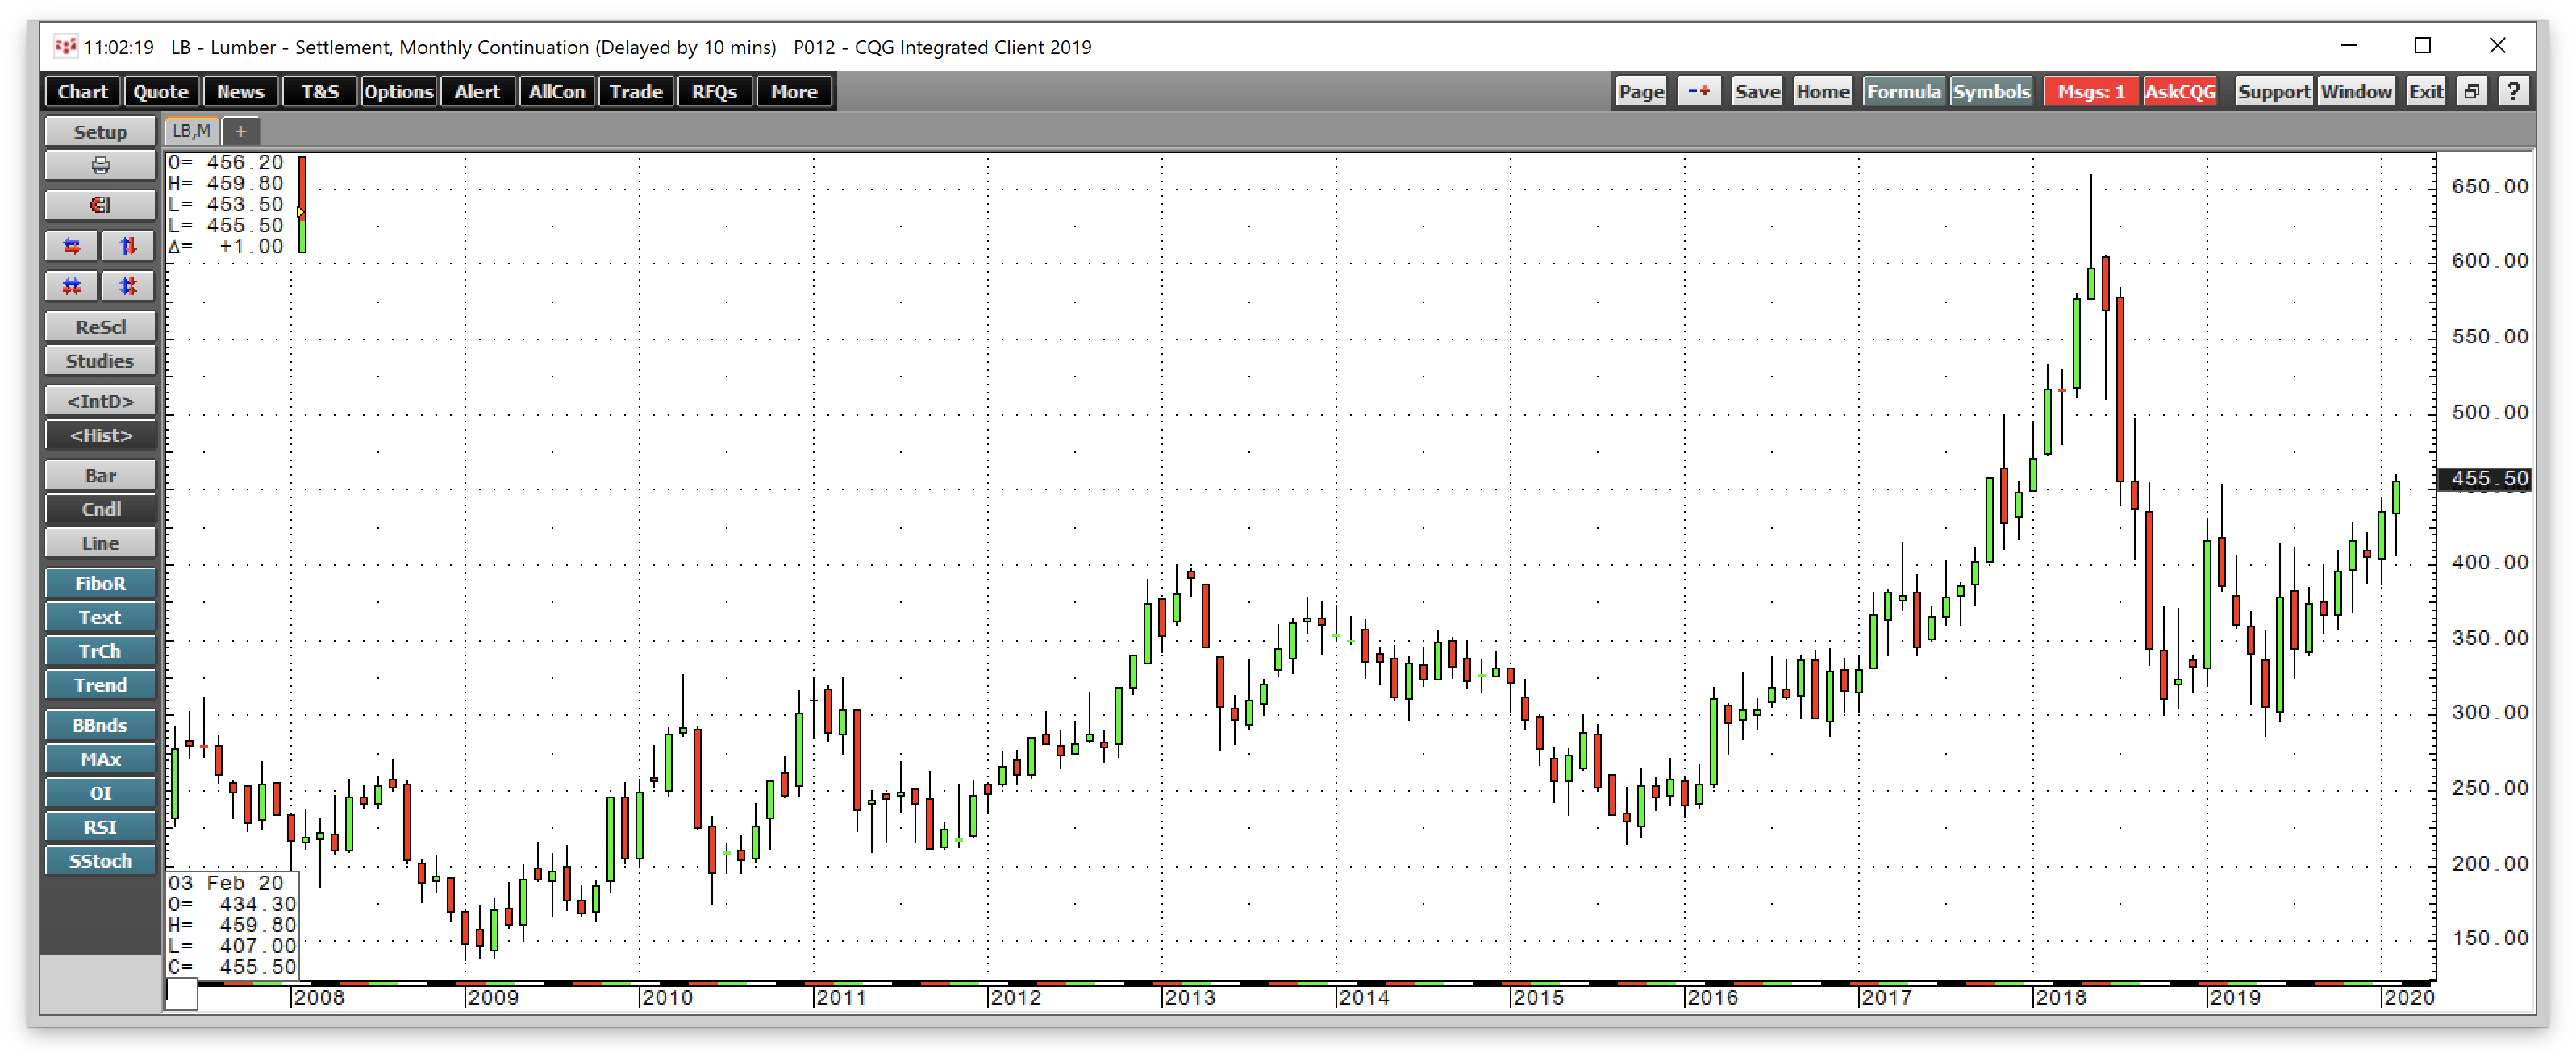Viewport: 2576px width, 1061px height.
Task: Click the AskCQG button
Action: [x=2180, y=91]
